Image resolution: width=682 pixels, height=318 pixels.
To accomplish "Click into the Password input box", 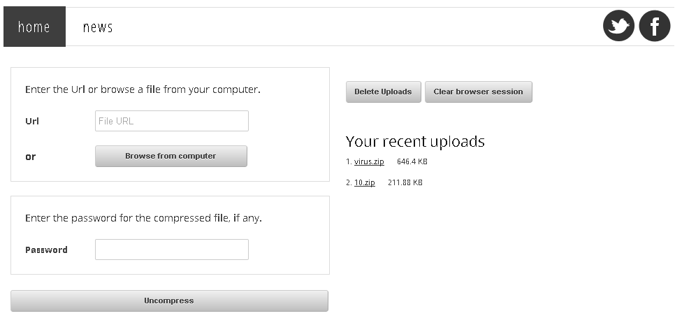I will pos(171,250).
